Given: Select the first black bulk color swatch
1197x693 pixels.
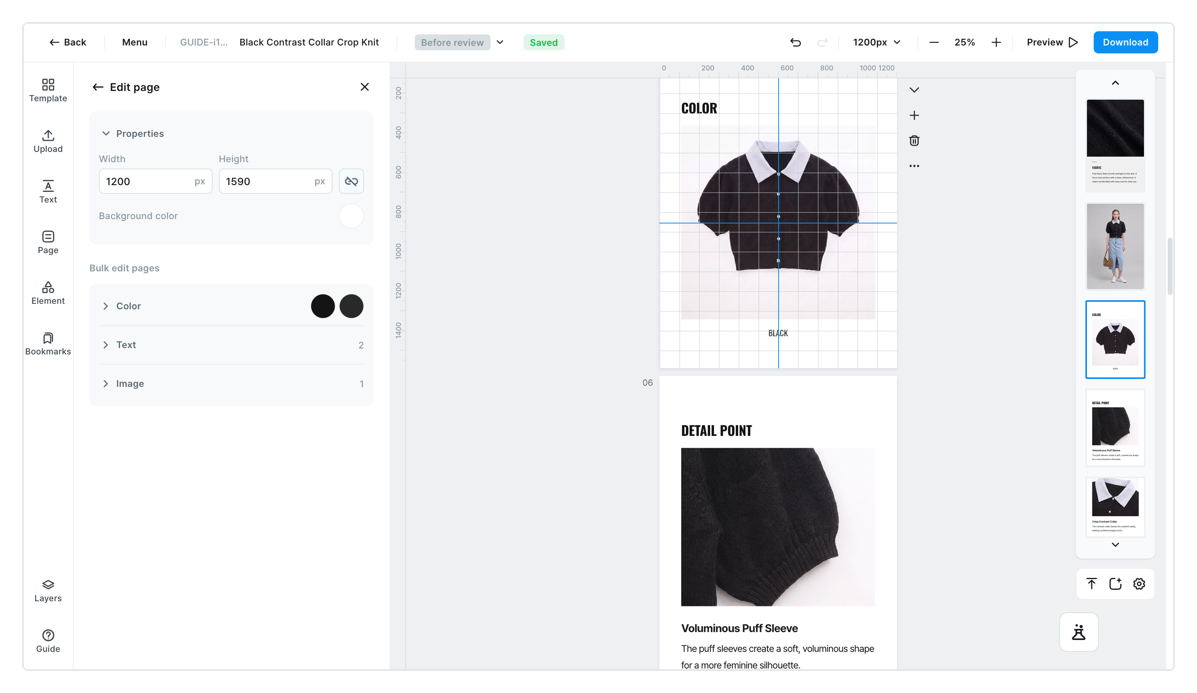Looking at the screenshot, I should pyautogui.click(x=323, y=306).
